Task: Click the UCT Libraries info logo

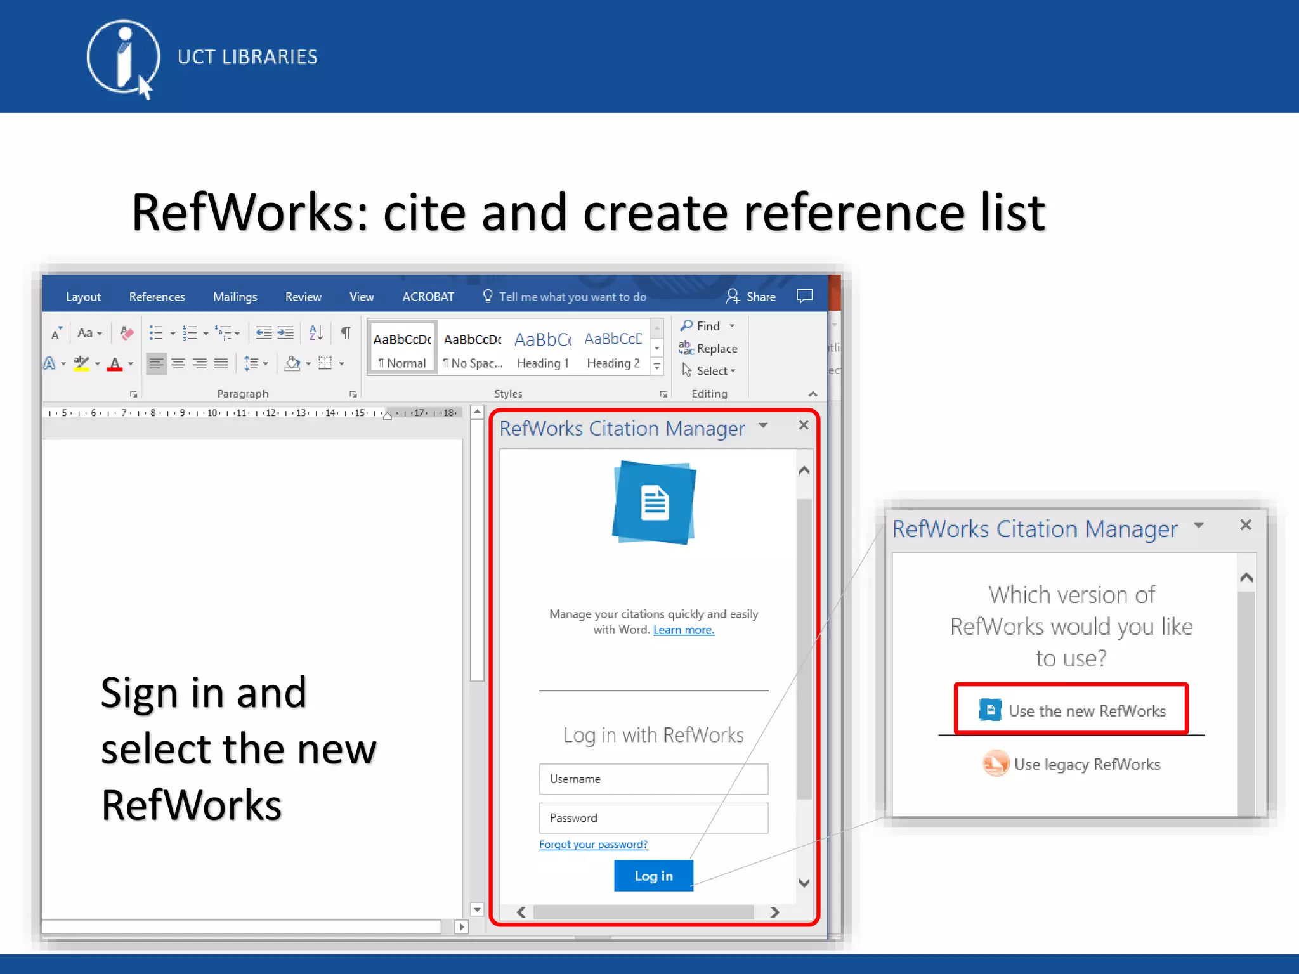Action: [124, 58]
